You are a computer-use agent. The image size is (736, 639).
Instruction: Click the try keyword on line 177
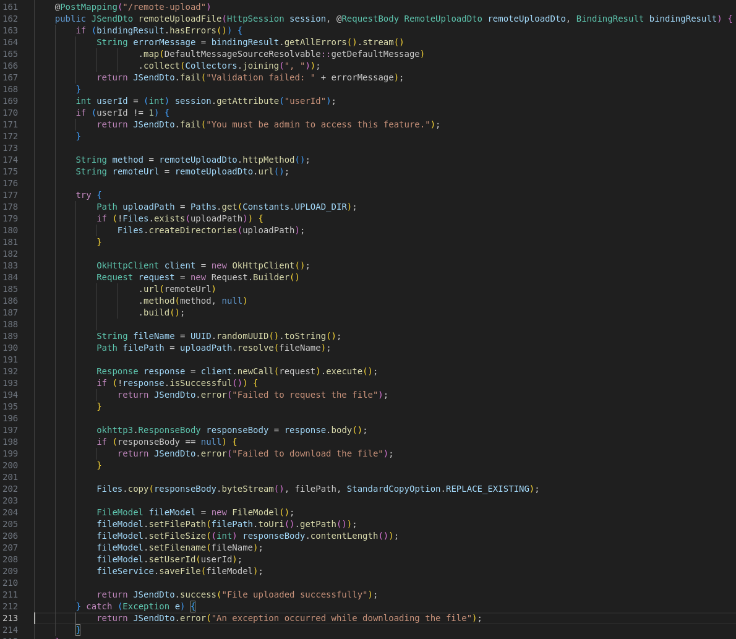pos(83,195)
